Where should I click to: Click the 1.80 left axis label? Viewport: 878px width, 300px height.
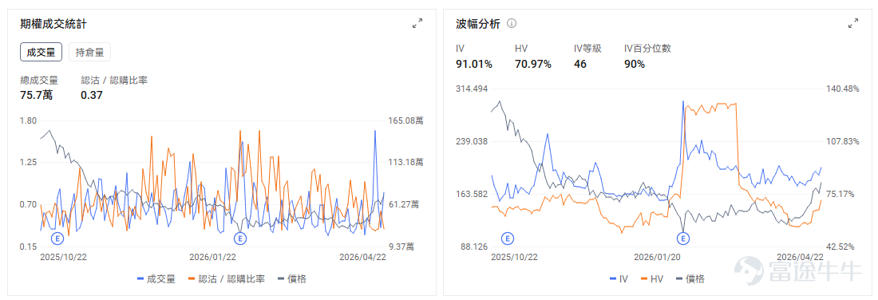[28, 120]
